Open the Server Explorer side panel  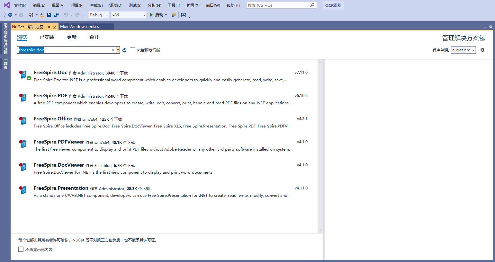tap(5, 39)
